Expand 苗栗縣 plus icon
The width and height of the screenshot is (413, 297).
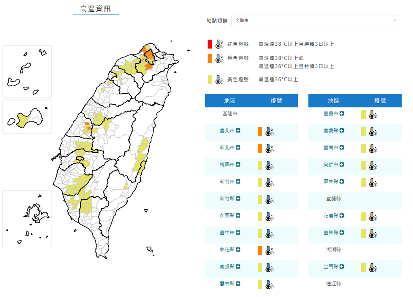click(x=238, y=215)
